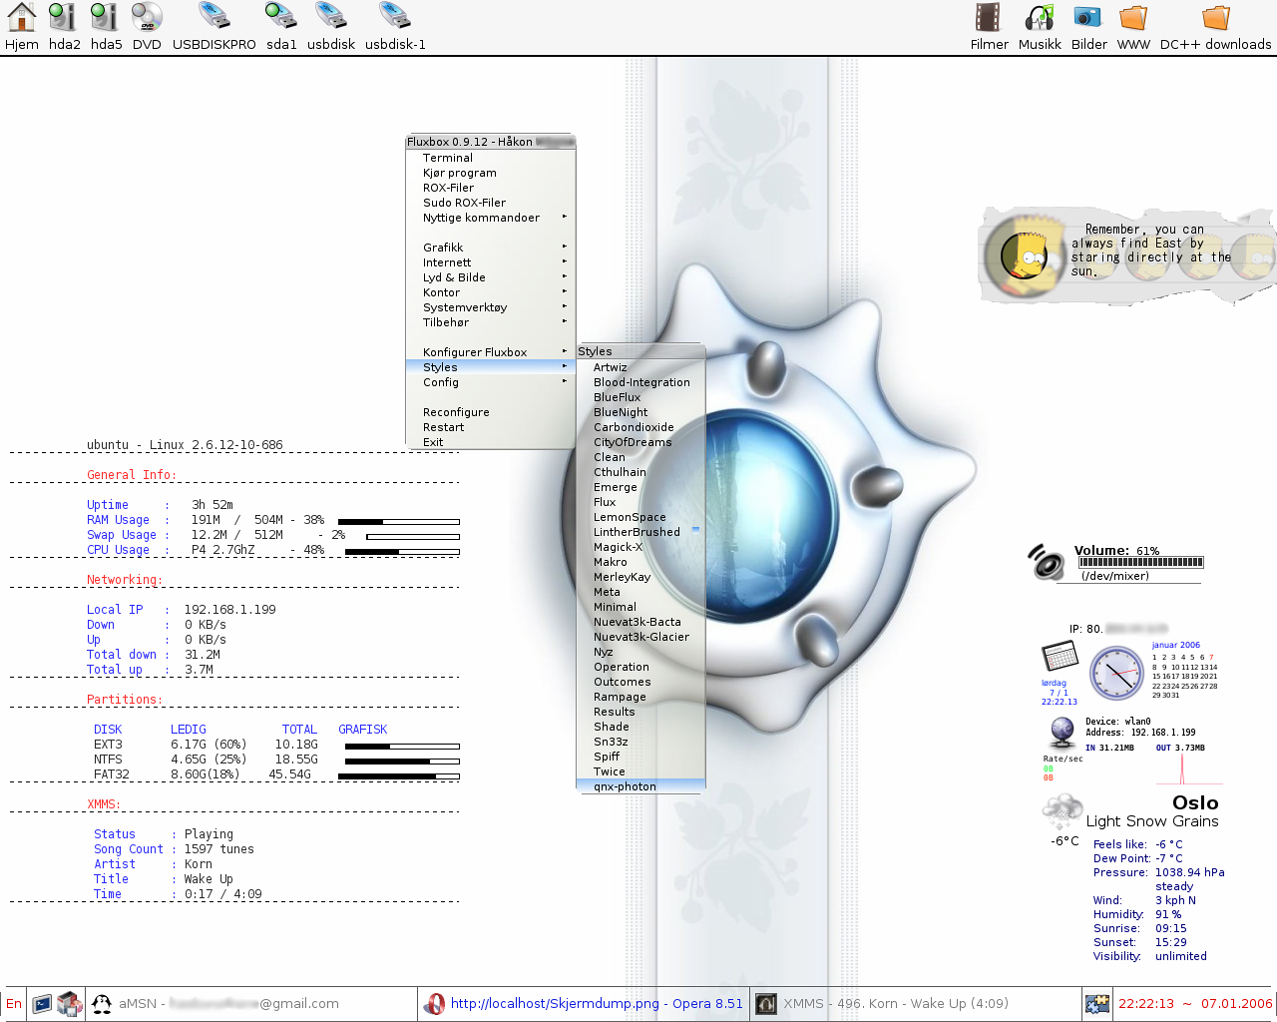1277x1022 pixels.
Task: Click the analog clock widget
Action: 1116,673
